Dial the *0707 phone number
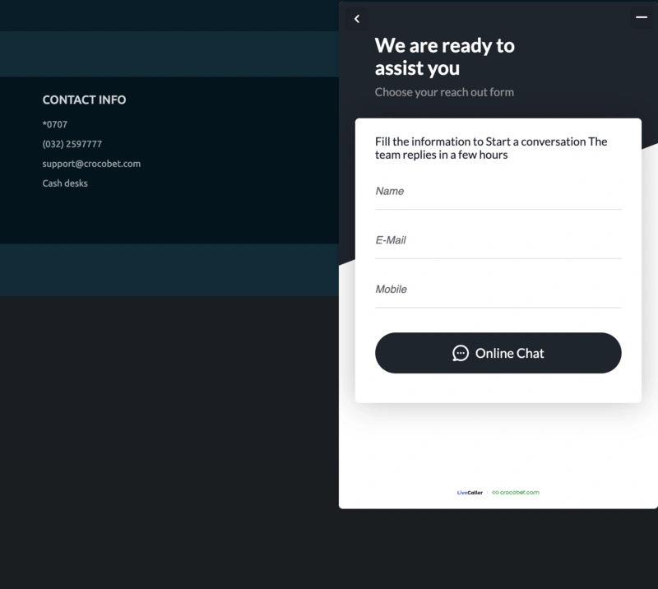The width and height of the screenshot is (658, 589). (56, 124)
